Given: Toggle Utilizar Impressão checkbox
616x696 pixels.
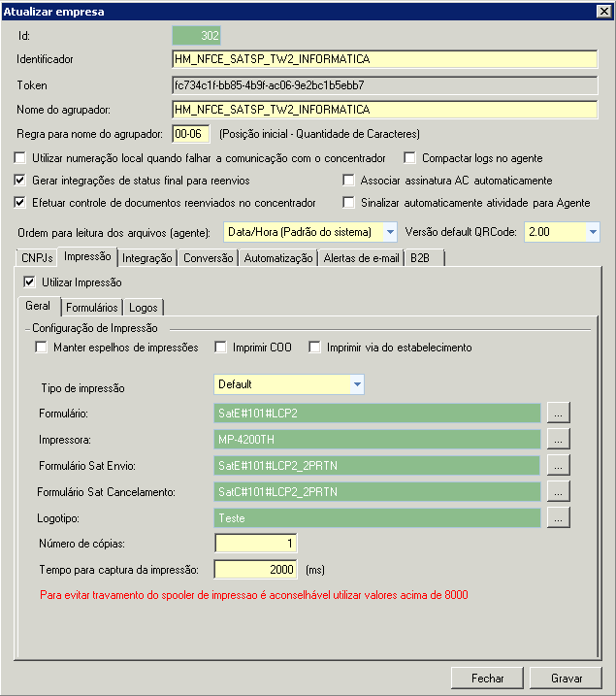Looking at the screenshot, I should tap(29, 282).
